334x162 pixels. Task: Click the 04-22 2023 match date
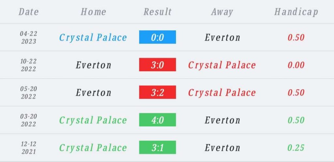29,37
